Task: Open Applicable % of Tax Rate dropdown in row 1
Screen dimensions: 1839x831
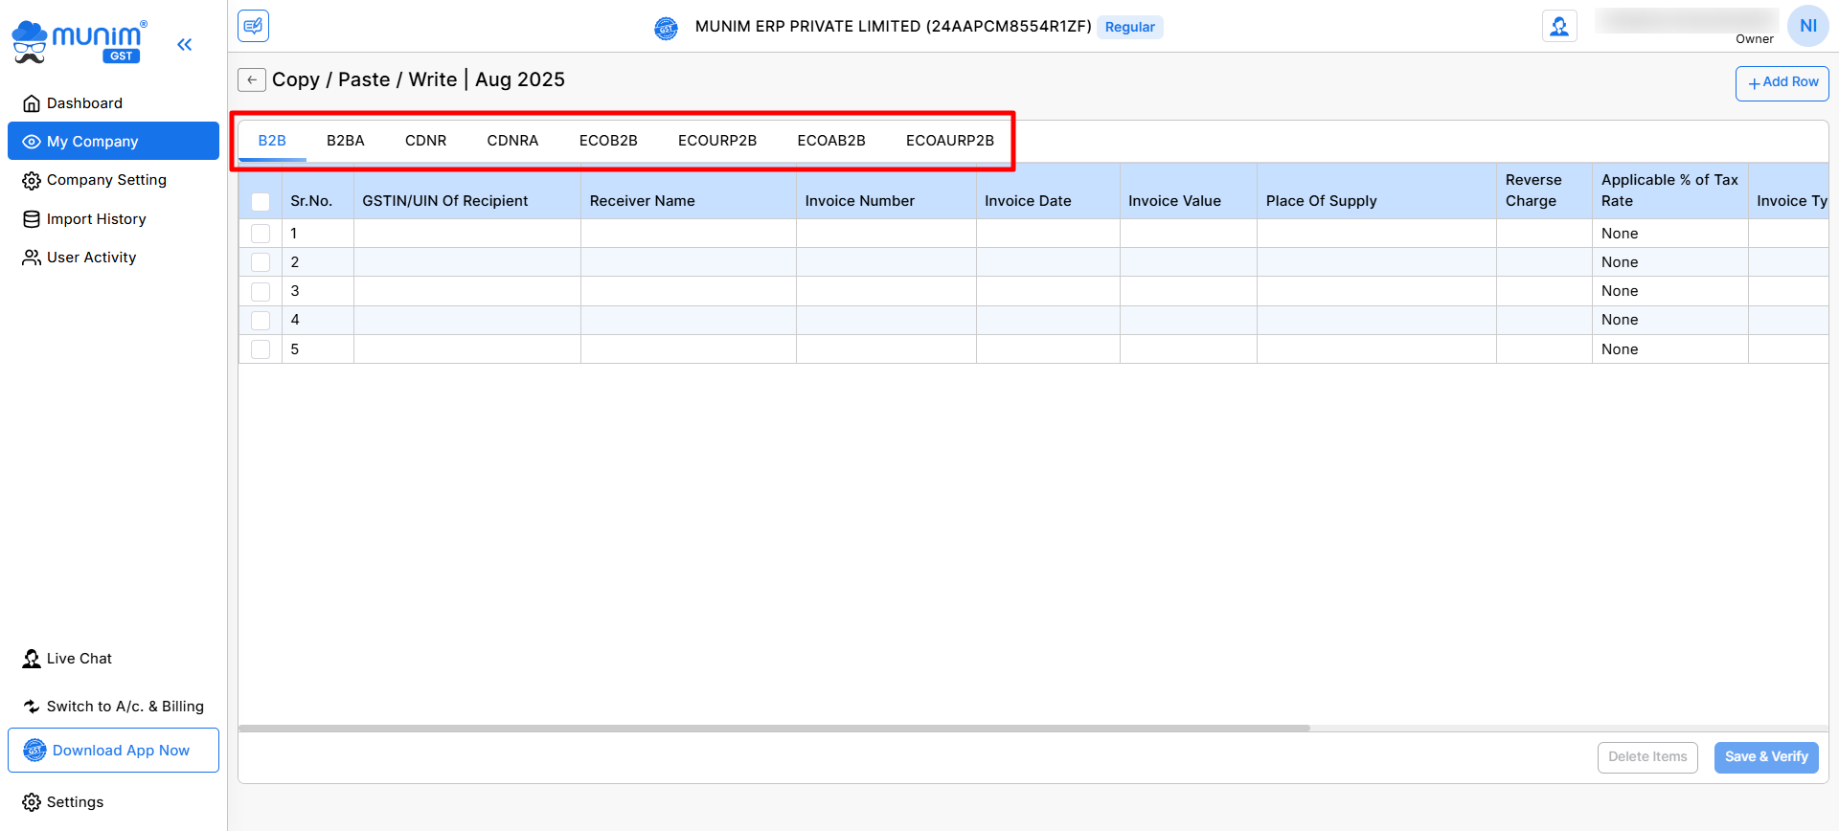Action: coord(1669,234)
